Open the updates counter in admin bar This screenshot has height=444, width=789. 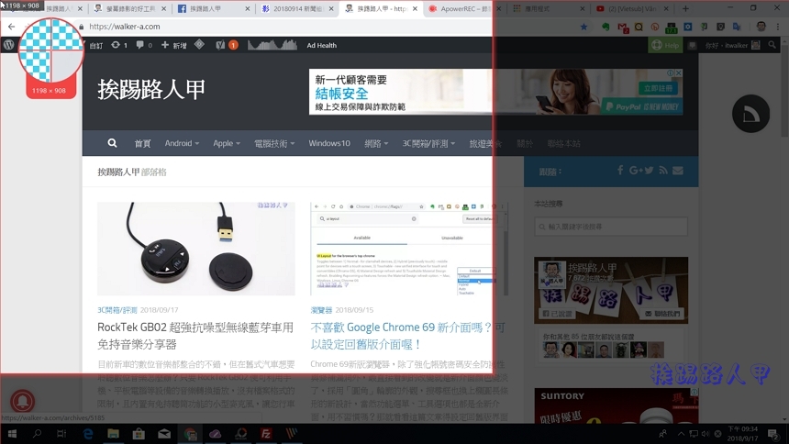point(119,45)
